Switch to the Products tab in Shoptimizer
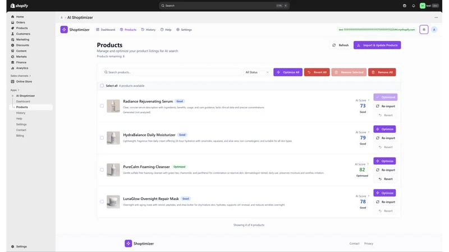This screenshot has height=252, width=449. tap(128, 30)
